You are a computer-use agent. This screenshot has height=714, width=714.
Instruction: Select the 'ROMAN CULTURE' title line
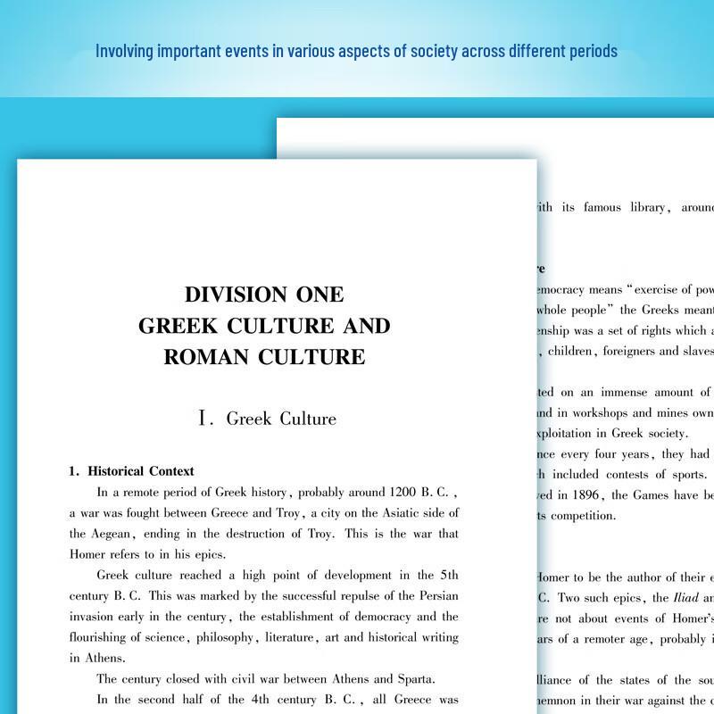click(264, 357)
